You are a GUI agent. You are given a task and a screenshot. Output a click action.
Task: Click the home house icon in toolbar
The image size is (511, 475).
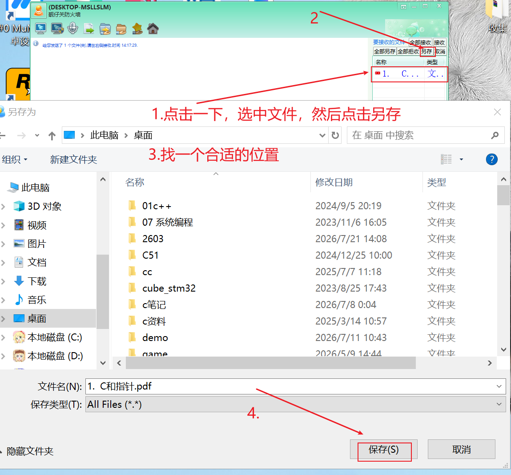pyautogui.click(x=153, y=28)
